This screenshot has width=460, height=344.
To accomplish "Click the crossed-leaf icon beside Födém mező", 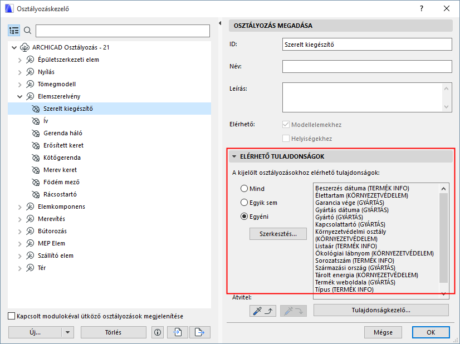I will tap(36, 183).
